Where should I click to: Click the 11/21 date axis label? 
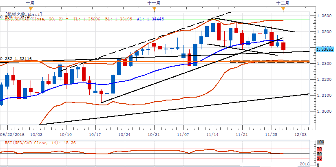click(242, 135)
